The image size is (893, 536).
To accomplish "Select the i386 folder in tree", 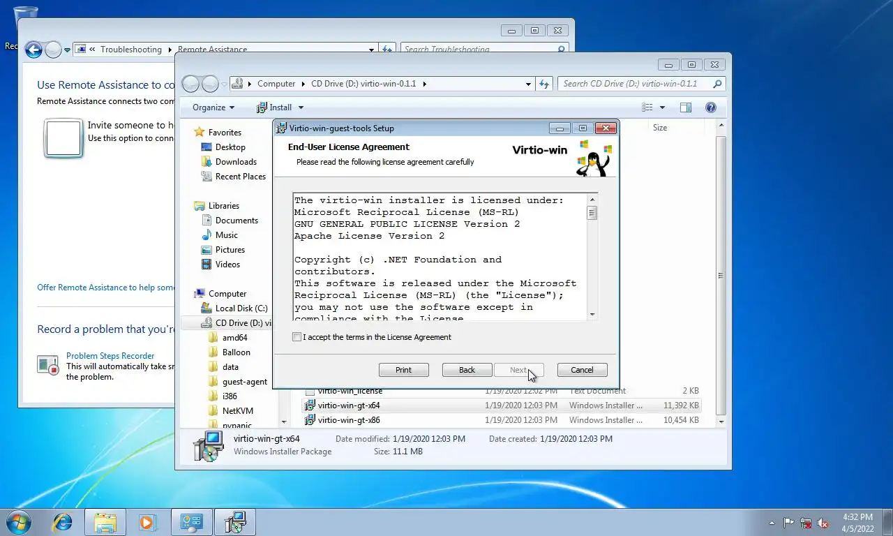I will [x=230, y=396].
